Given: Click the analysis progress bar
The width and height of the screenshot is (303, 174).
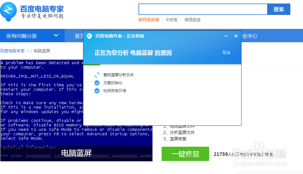Looking at the screenshot, I should (162, 65).
